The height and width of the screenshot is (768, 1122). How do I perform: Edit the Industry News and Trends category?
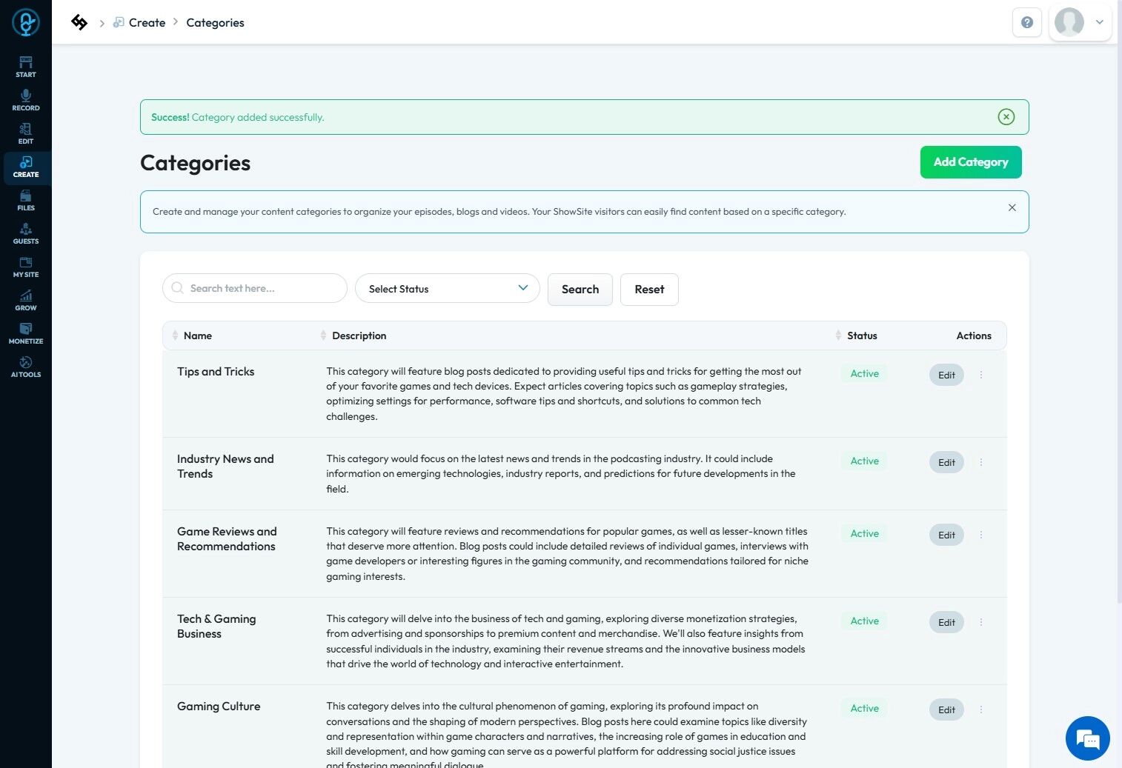click(946, 462)
